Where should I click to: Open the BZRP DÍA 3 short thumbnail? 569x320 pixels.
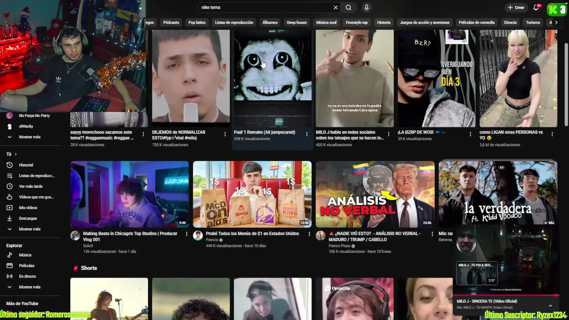[436, 79]
